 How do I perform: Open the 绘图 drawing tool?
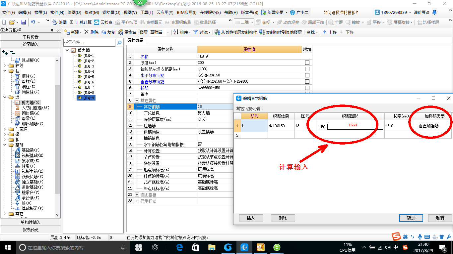coord(59,22)
